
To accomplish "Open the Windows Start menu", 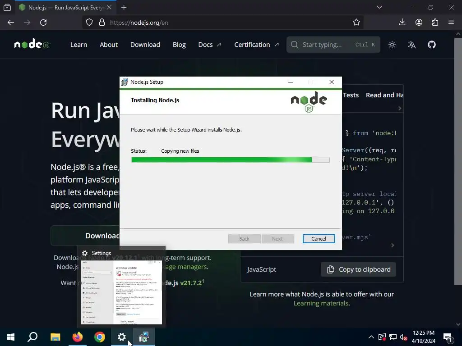I will click(x=11, y=337).
